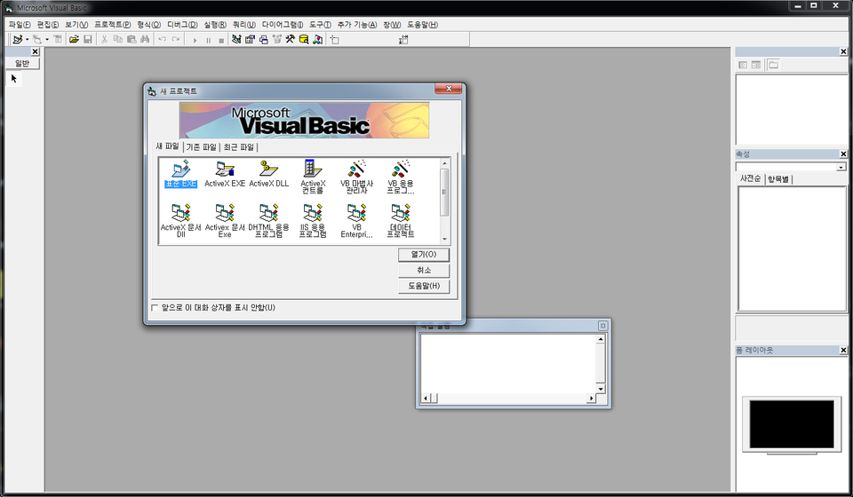Click the Cut scissors toolbar icon

point(104,39)
